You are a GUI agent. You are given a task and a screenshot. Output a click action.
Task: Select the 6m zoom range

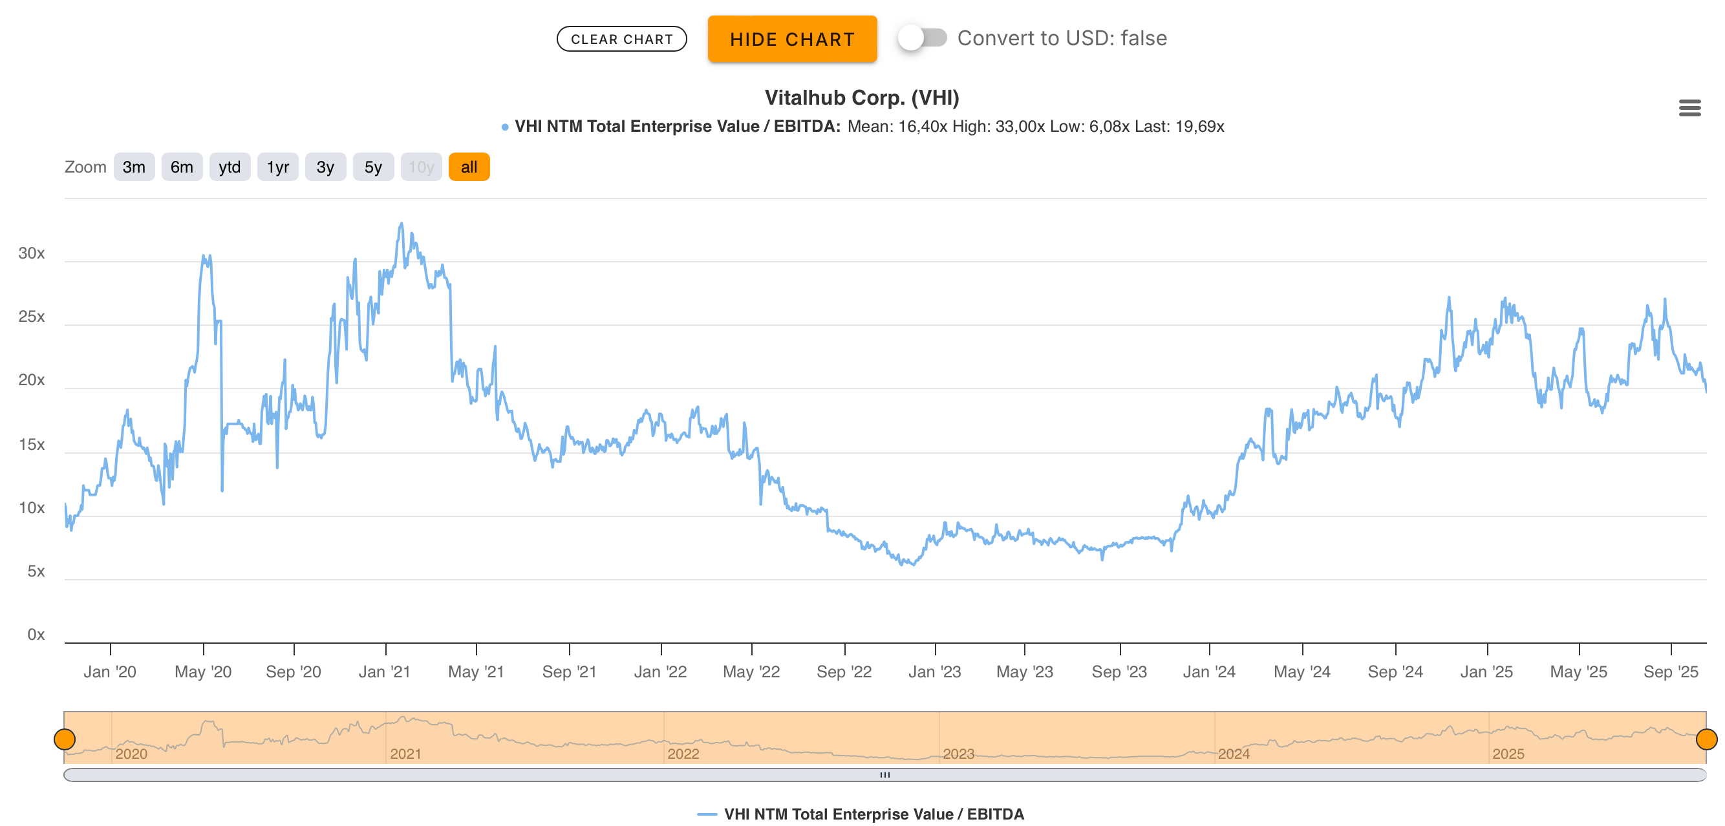tap(182, 167)
